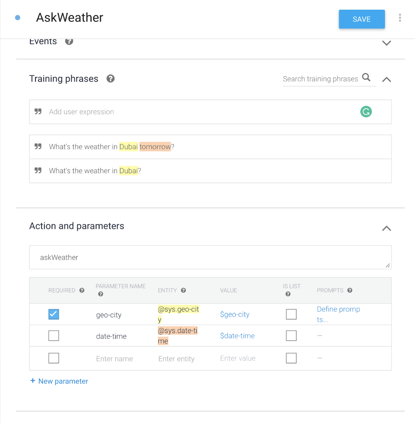The height and width of the screenshot is (423, 415).
Task: Click the search magnifier for training phrases
Action: coord(366,78)
